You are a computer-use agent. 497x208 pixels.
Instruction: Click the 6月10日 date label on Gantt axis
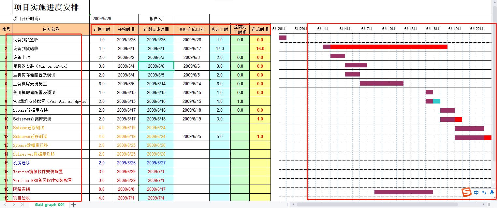tap(388, 29)
